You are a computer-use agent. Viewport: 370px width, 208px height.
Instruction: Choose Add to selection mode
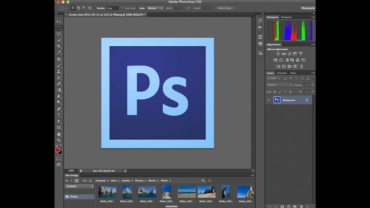click(78, 8)
